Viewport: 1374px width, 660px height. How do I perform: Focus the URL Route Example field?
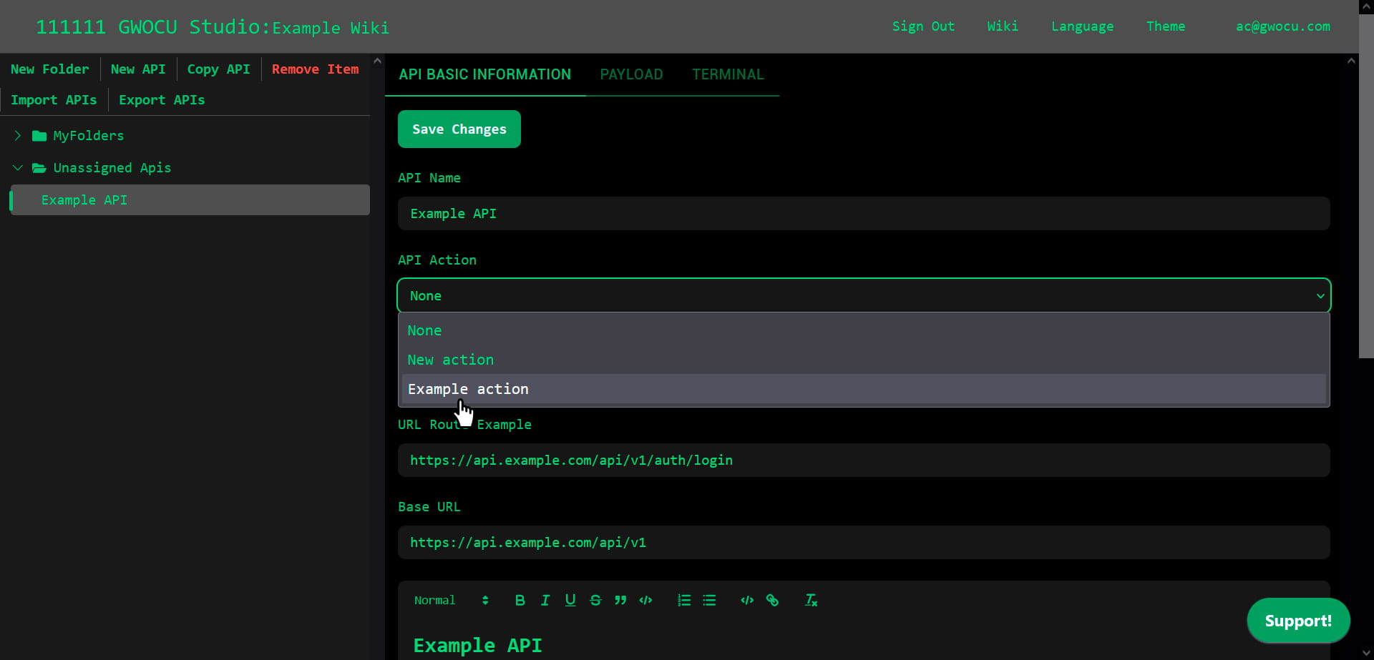click(x=864, y=460)
